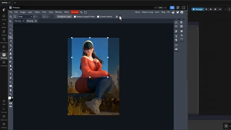
Task: Open Models in the left sidebar
Action: click(4, 33)
